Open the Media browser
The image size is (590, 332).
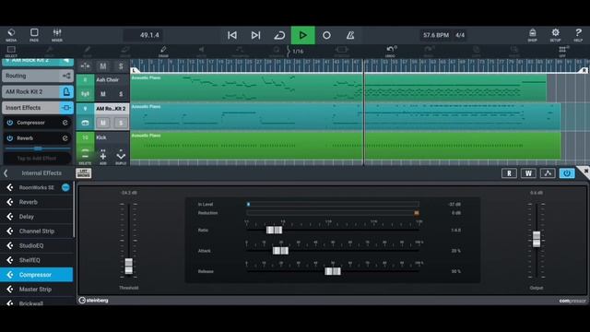pos(11,35)
